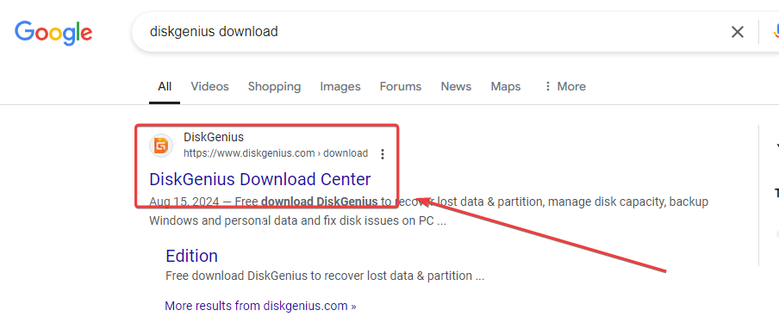Open More results from diskgenius.com
Screen dimensions: 779x329
260,306
